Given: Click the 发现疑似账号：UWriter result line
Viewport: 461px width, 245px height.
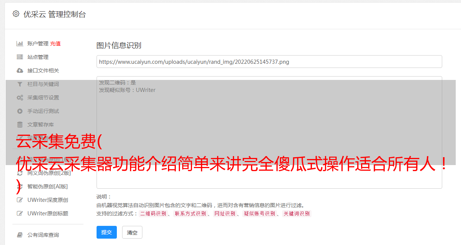Looking at the screenshot, I should click(127, 90).
